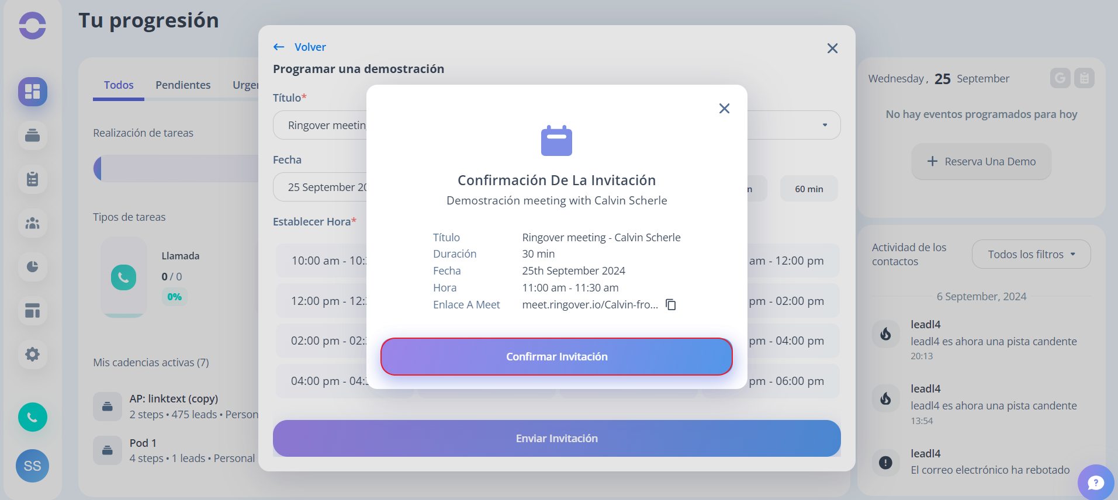Click Reserva Una Demo button

981,161
